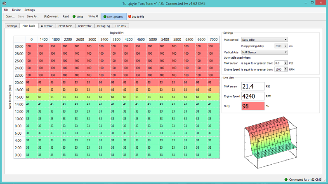
Task: Switch to the GPO1 Table tab
Action: (65, 26)
